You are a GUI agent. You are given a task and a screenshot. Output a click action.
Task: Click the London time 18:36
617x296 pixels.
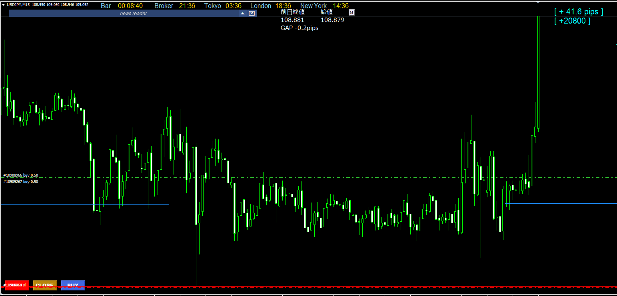pos(283,6)
